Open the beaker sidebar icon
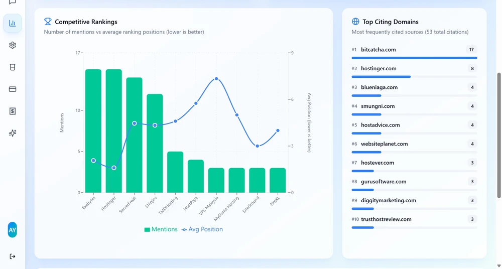Image resolution: width=502 pixels, height=269 pixels. [13, 67]
